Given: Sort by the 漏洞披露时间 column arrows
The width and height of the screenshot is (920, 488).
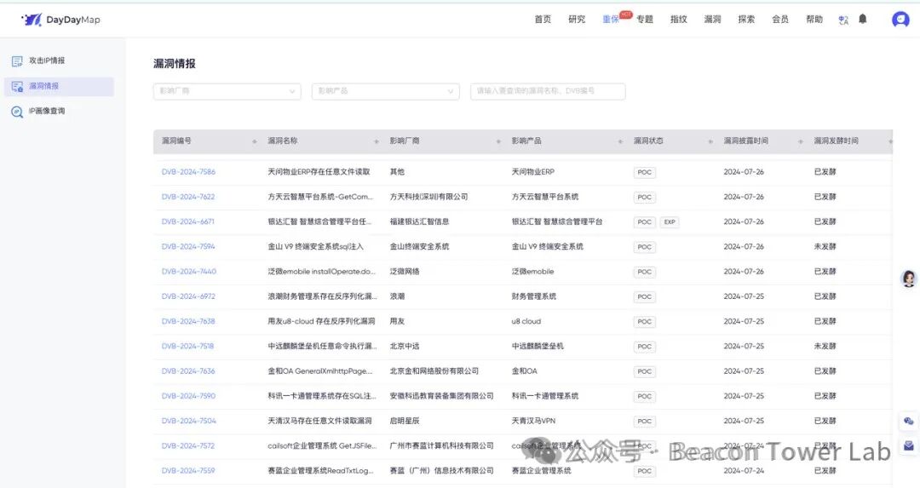Looking at the screenshot, I should point(800,141).
